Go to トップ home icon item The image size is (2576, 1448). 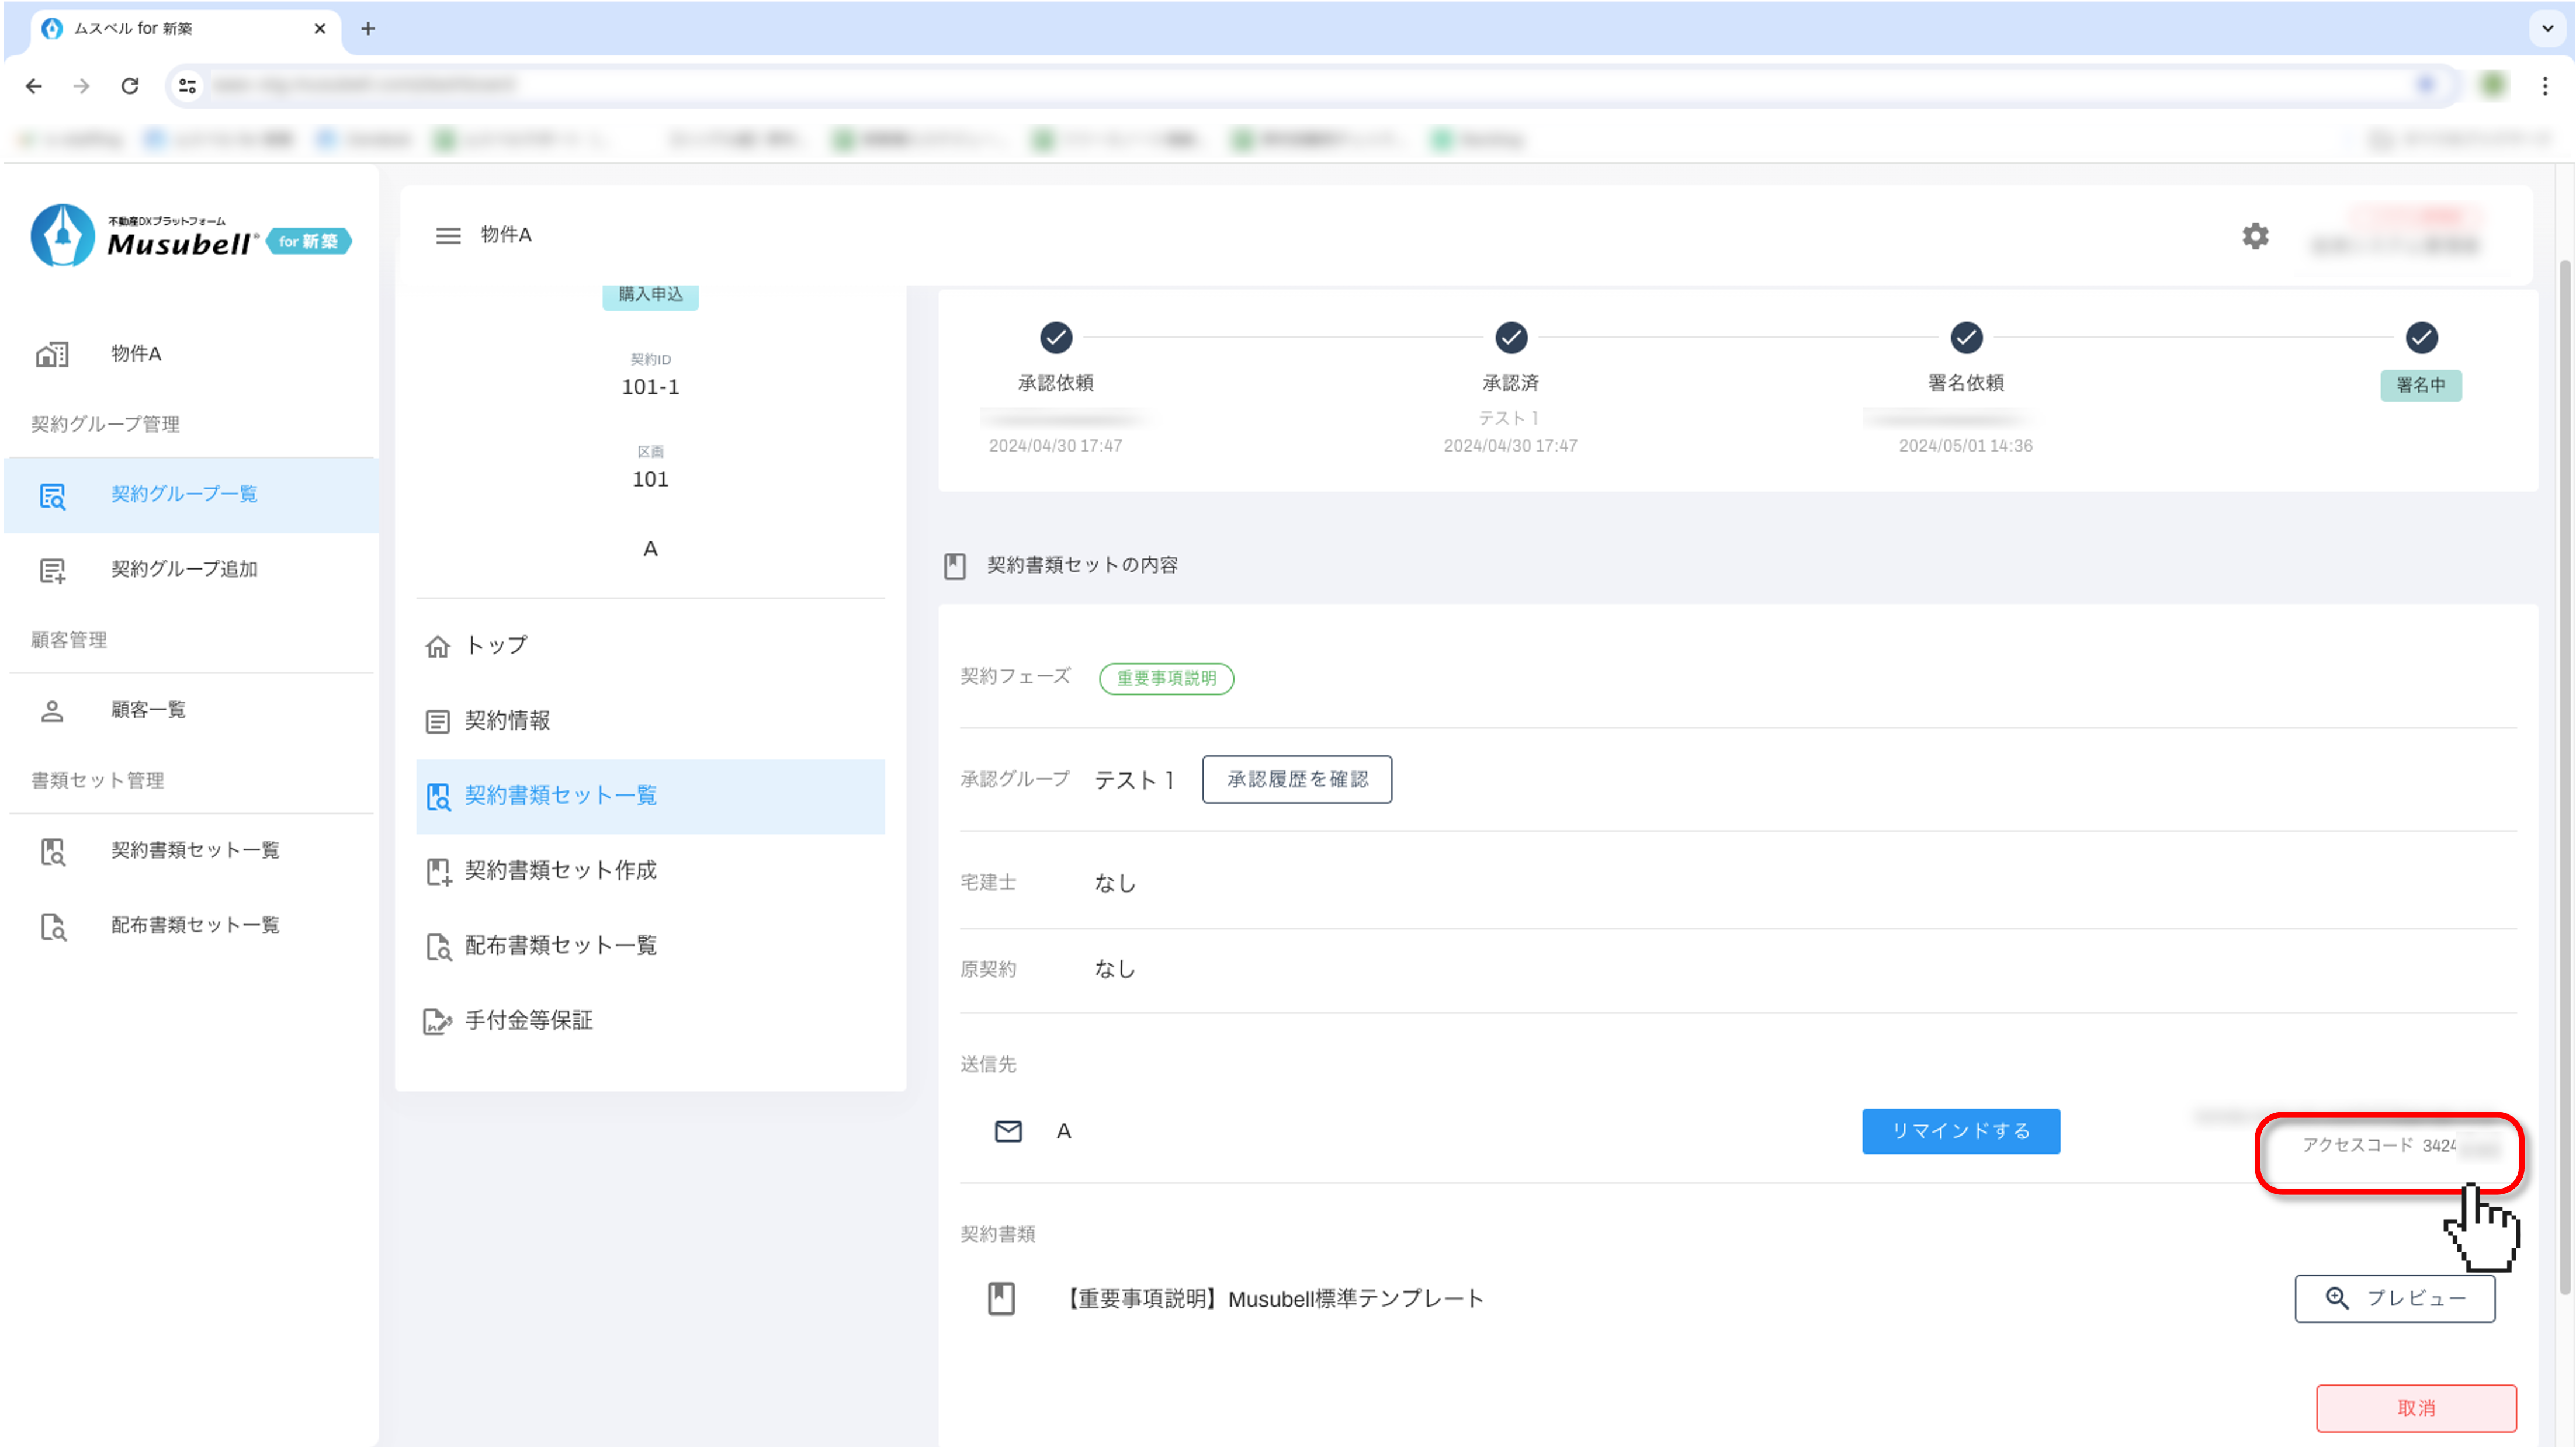(x=438, y=646)
